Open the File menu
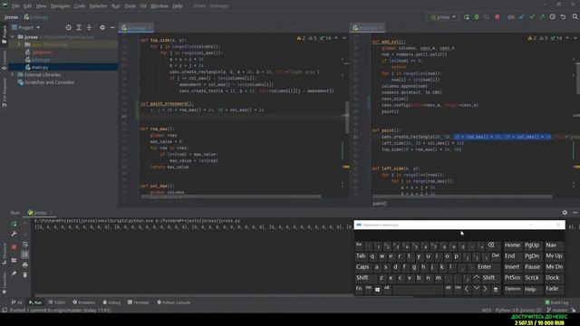This screenshot has height=326, width=580. pyautogui.click(x=15, y=6)
